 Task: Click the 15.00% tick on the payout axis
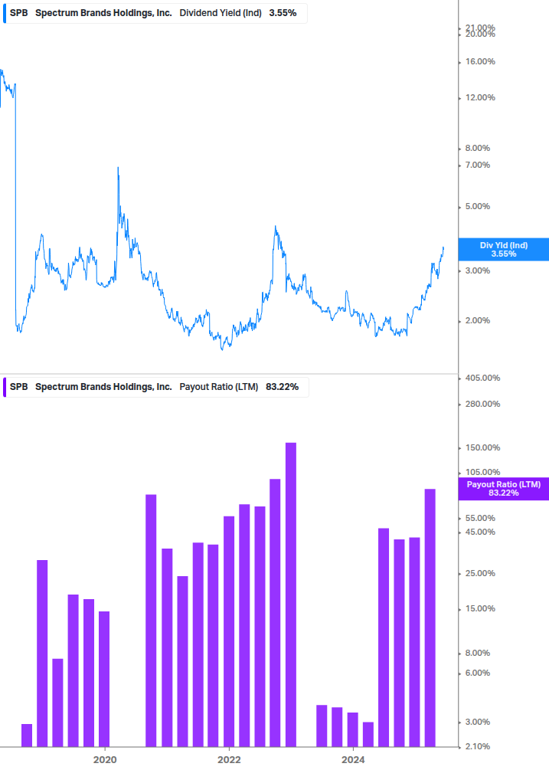pos(480,609)
